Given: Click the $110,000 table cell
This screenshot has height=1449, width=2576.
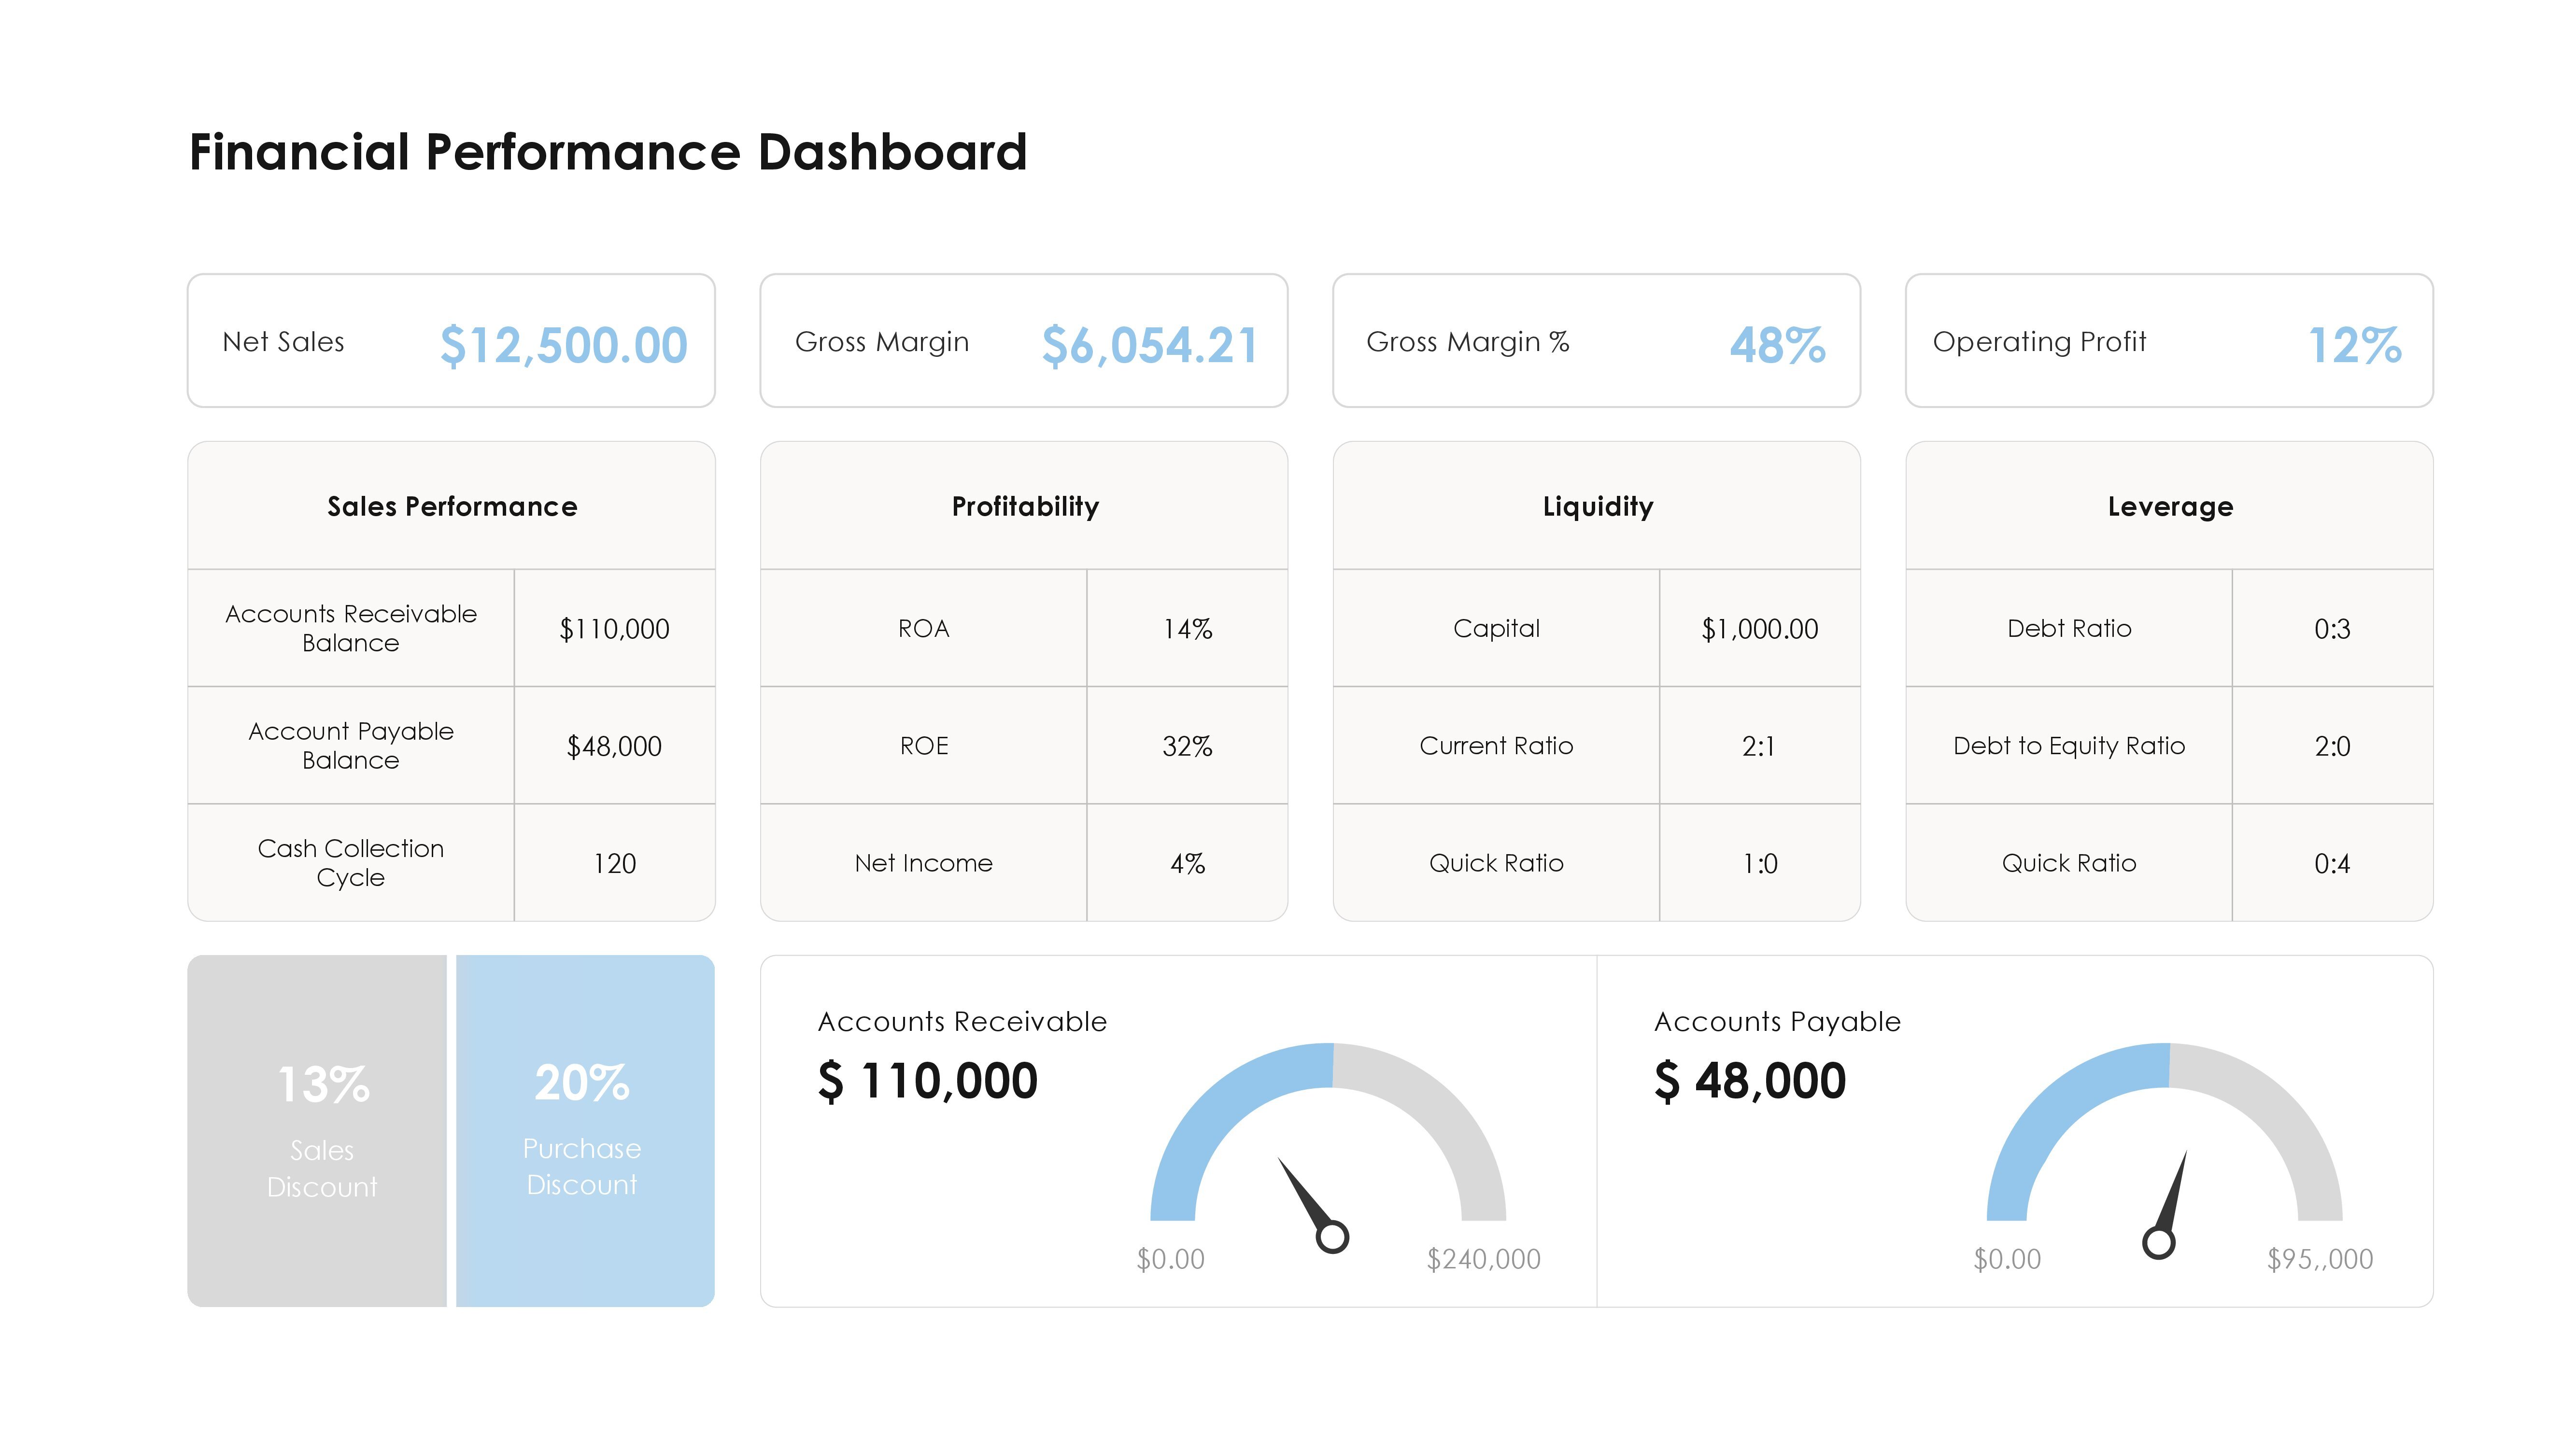Looking at the screenshot, I should click(x=614, y=629).
